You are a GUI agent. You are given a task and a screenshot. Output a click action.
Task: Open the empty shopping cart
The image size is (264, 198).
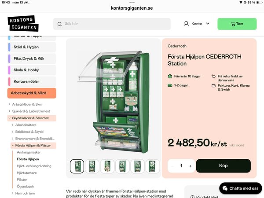(237, 24)
